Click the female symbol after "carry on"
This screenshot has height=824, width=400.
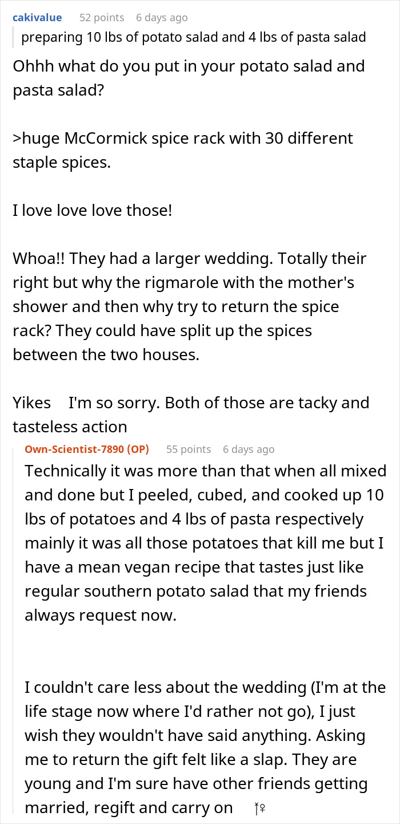(262, 809)
